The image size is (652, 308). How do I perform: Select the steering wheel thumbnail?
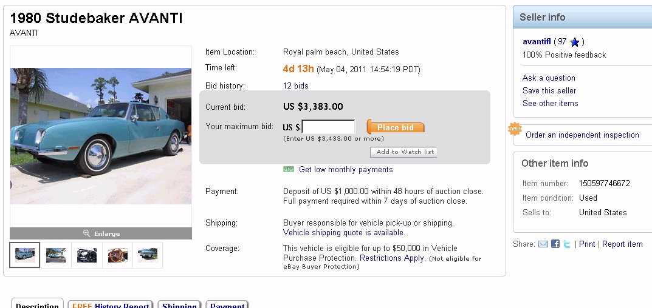click(x=118, y=255)
